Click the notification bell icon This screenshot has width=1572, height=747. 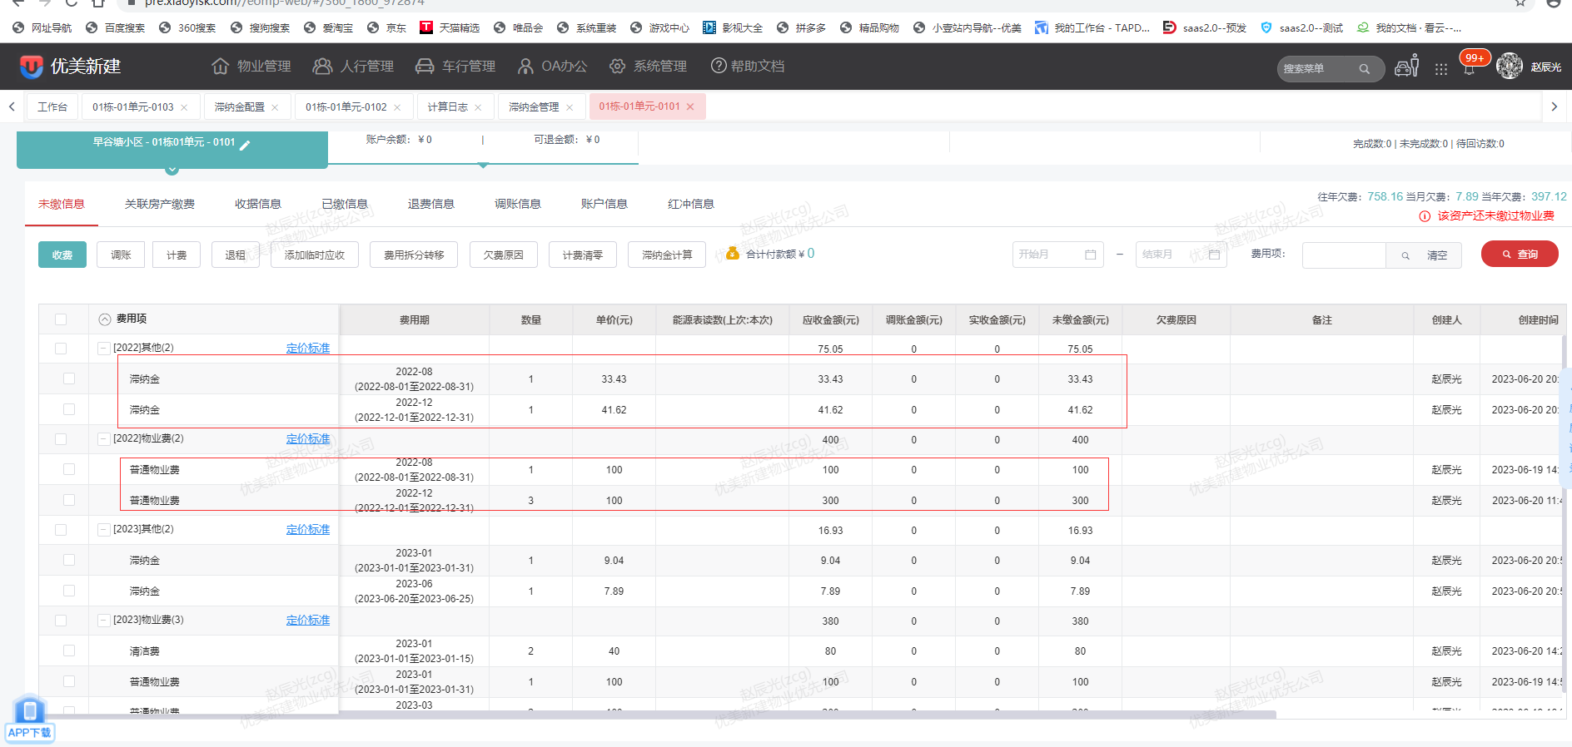click(x=1469, y=69)
